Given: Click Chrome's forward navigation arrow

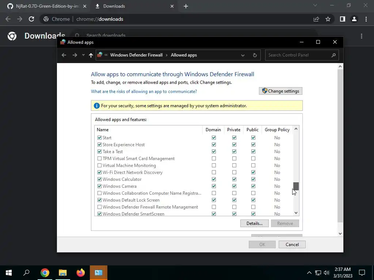Looking at the screenshot, I should point(20,19).
